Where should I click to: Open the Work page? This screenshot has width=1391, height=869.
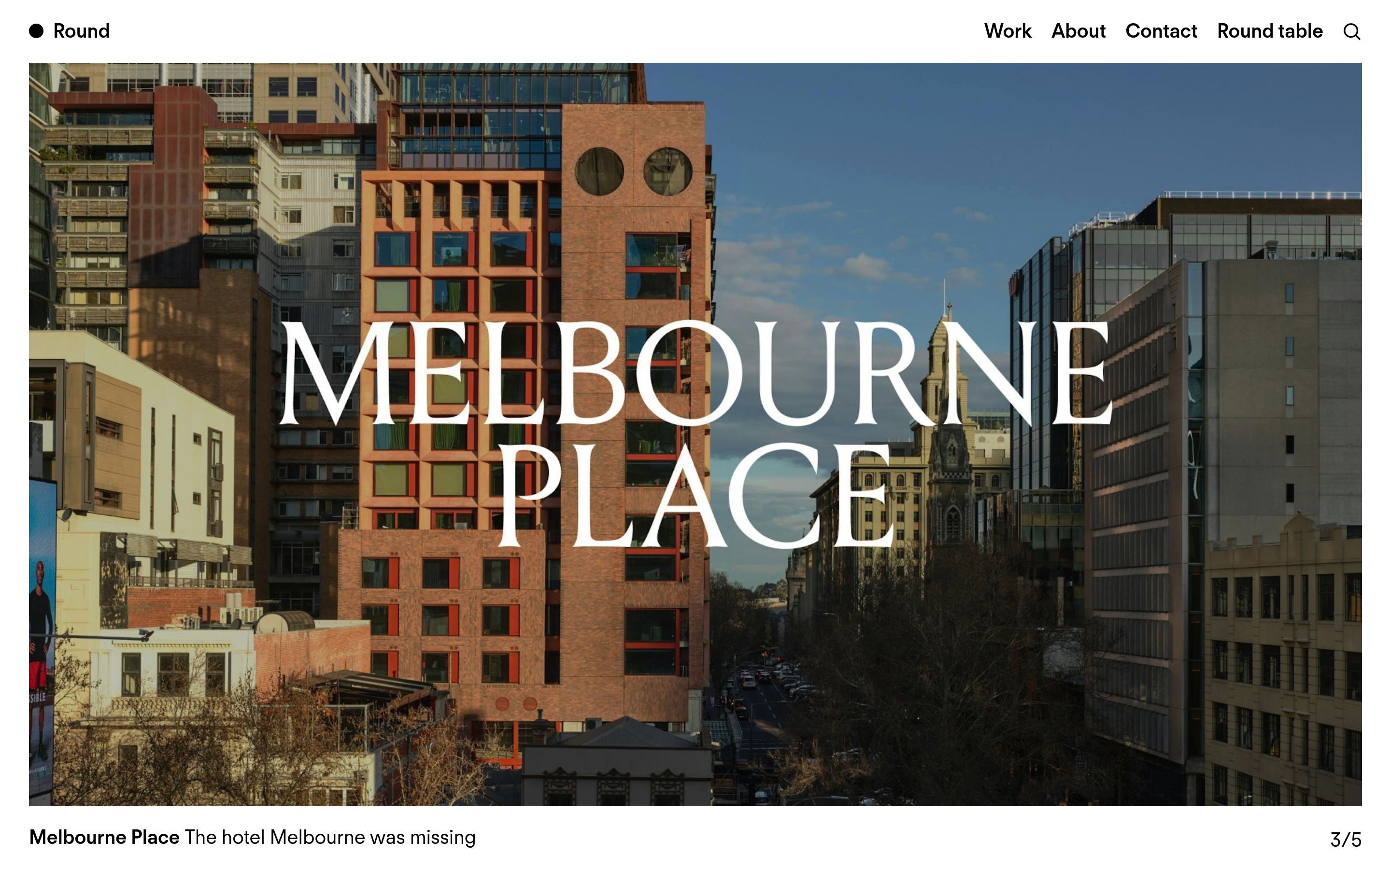[1007, 31]
